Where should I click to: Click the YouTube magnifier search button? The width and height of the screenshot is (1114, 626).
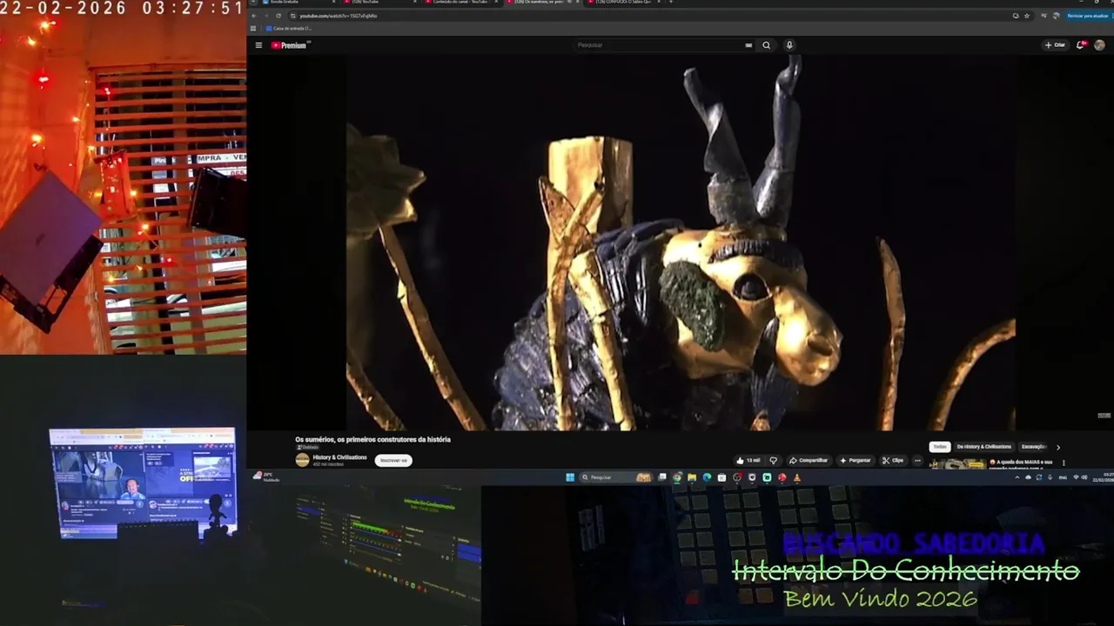click(767, 45)
